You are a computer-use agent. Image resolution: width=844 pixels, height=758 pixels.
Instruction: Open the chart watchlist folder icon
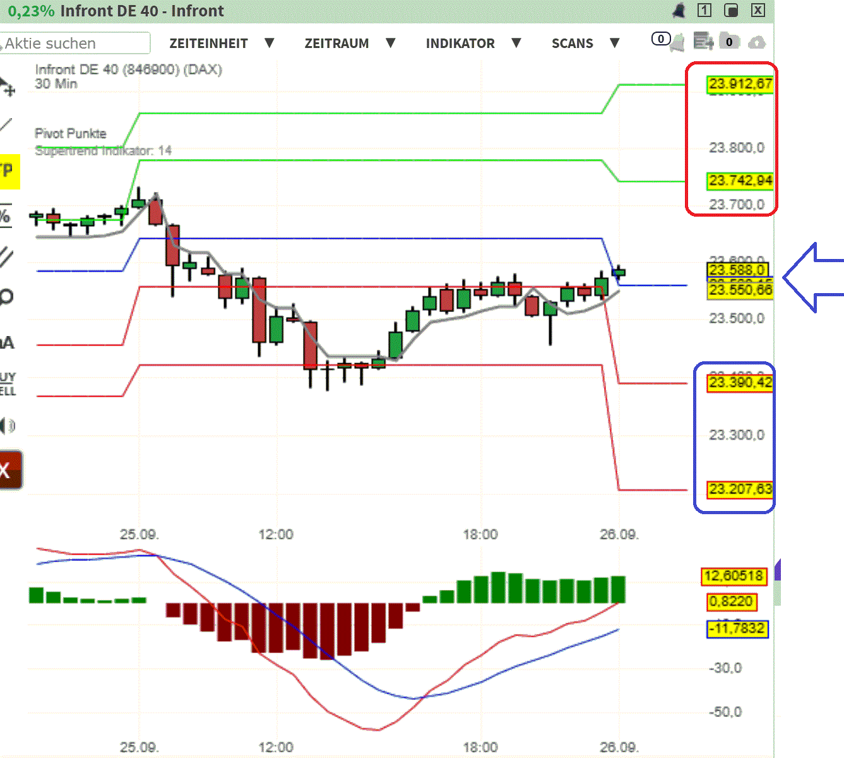pos(729,41)
